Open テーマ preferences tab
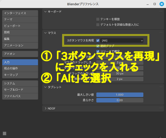The image size is (166, 138). click(20, 19)
